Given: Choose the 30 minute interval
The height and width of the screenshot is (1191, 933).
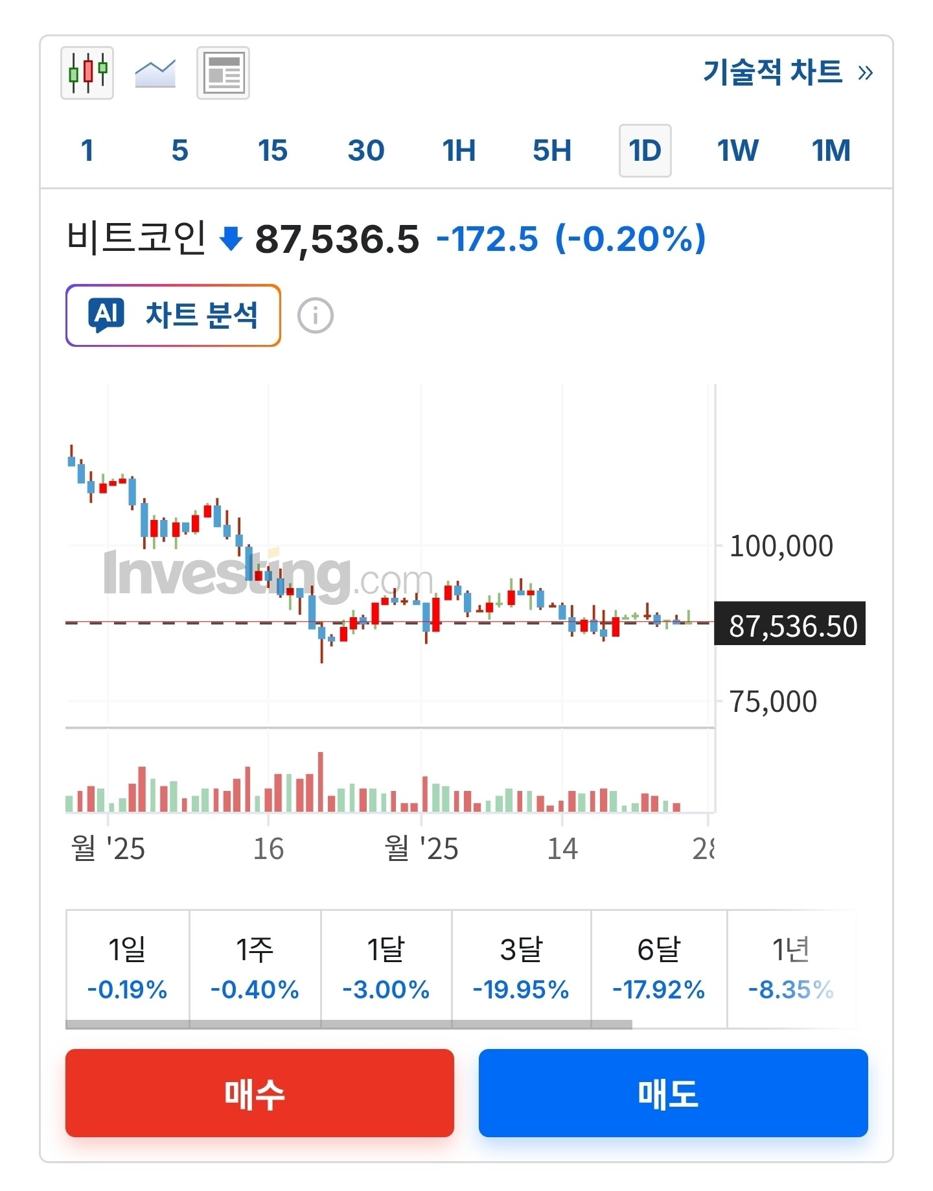Looking at the screenshot, I should click(365, 150).
